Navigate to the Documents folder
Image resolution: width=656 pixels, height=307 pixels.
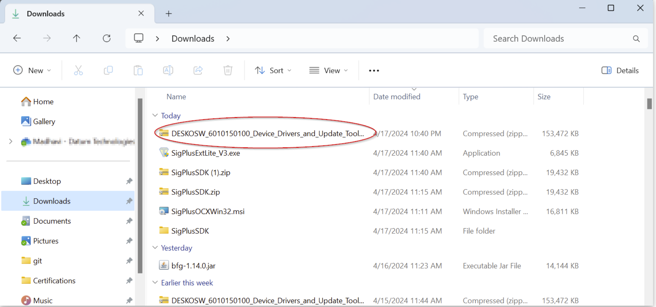click(x=52, y=221)
